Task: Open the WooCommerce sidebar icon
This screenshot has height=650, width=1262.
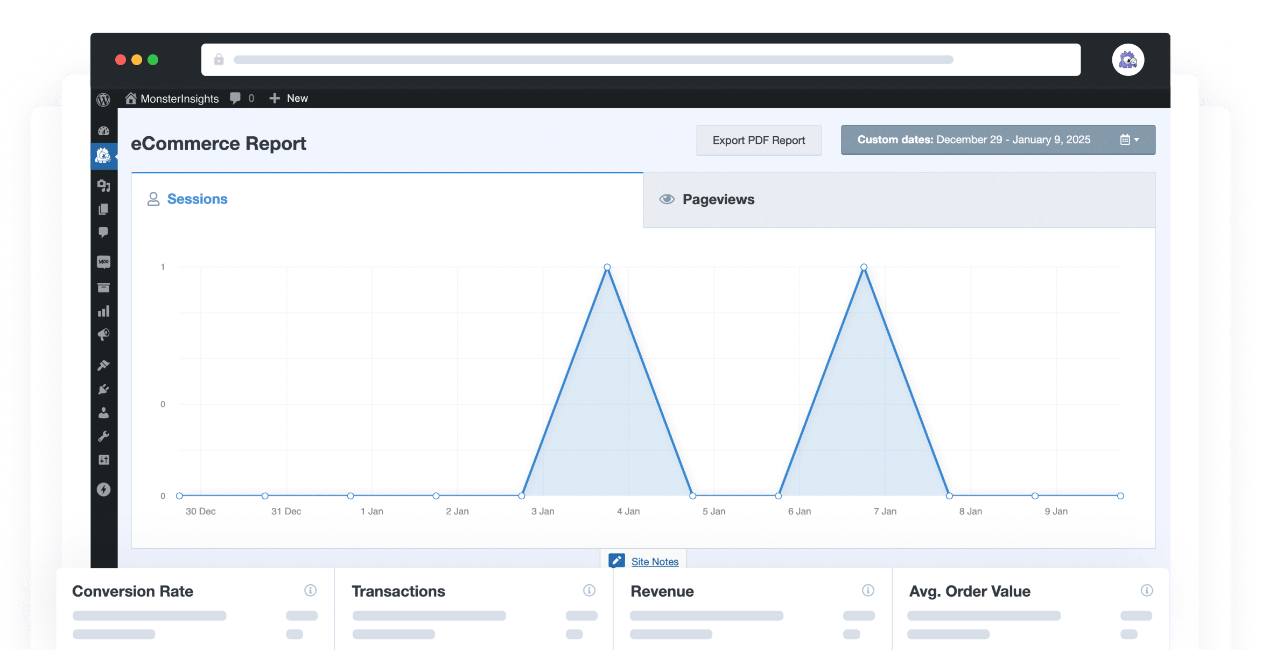Action: coord(103,262)
